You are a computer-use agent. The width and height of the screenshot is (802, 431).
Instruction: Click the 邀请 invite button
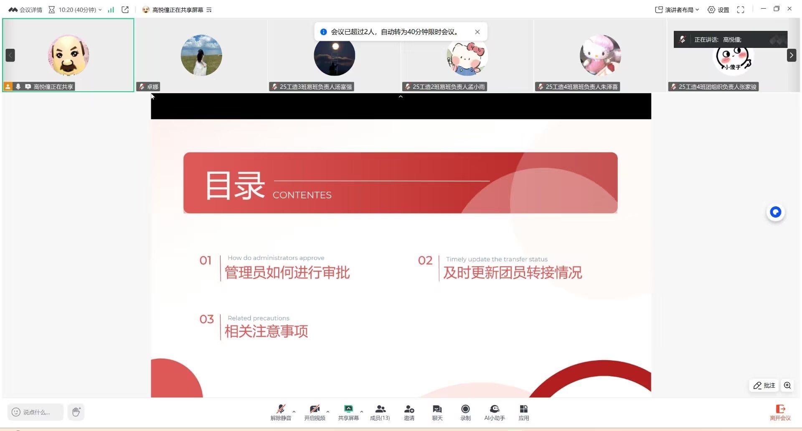tap(409, 413)
